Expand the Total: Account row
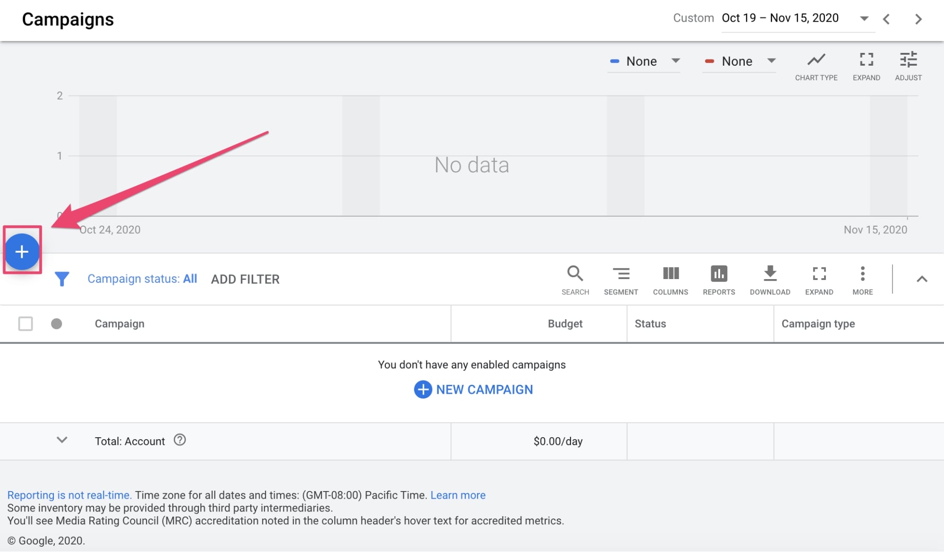The height and width of the screenshot is (552, 944). (x=62, y=440)
